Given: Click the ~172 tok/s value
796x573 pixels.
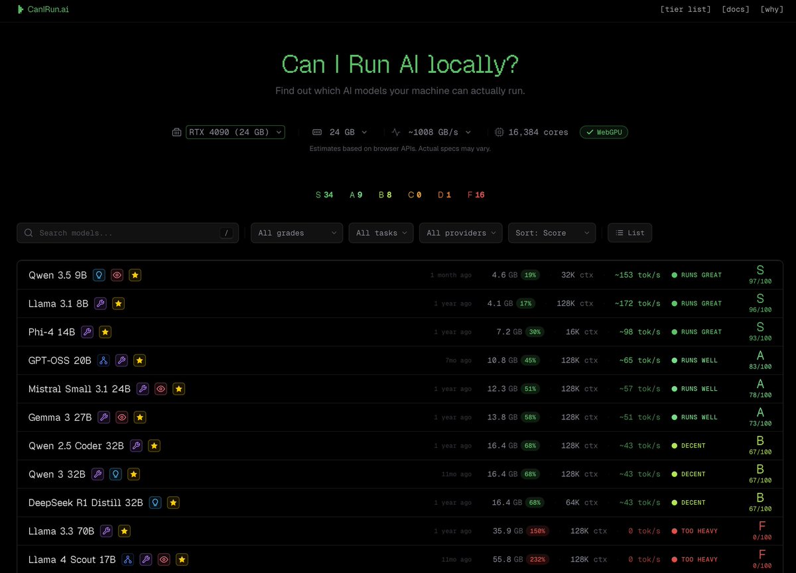Looking at the screenshot, I should [x=637, y=303].
